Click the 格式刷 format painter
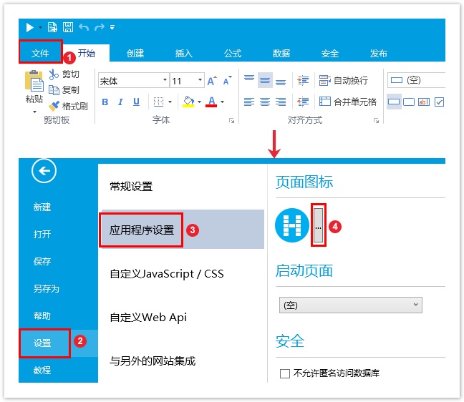Screen dimensions: 464x402 (x=69, y=106)
